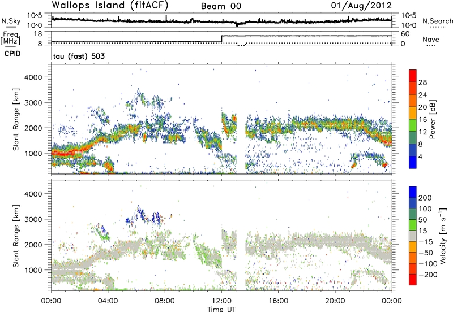Click the '3000' tick in the velocity panel
This screenshot has width=453, height=313.
point(33,219)
